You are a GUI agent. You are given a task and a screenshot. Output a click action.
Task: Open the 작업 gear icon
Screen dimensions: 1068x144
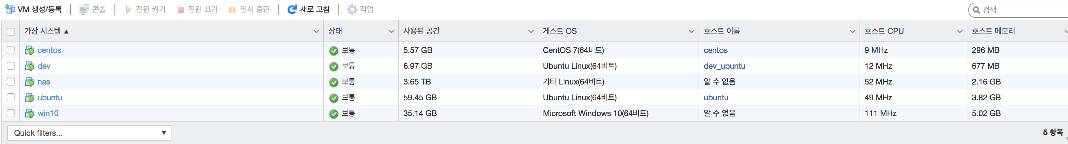click(x=352, y=9)
